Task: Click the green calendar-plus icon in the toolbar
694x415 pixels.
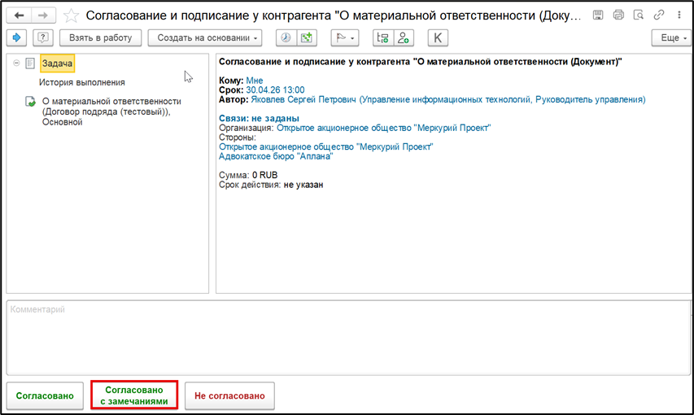Action: [x=306, y=37]
